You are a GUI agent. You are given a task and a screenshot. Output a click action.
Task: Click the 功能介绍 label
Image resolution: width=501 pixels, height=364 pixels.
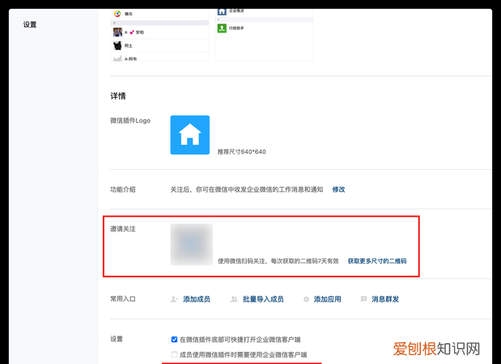point(123,189)
